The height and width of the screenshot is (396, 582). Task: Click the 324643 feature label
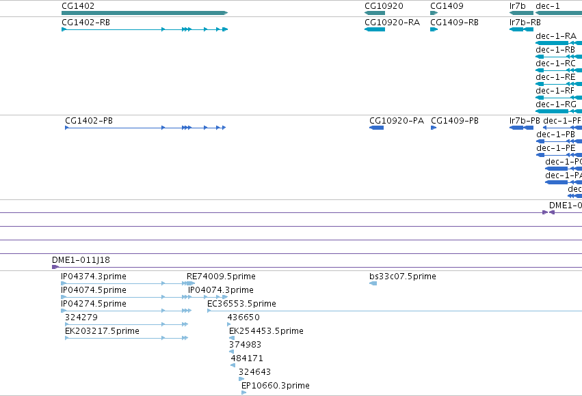pyautogui.click(x=254, y=372)
